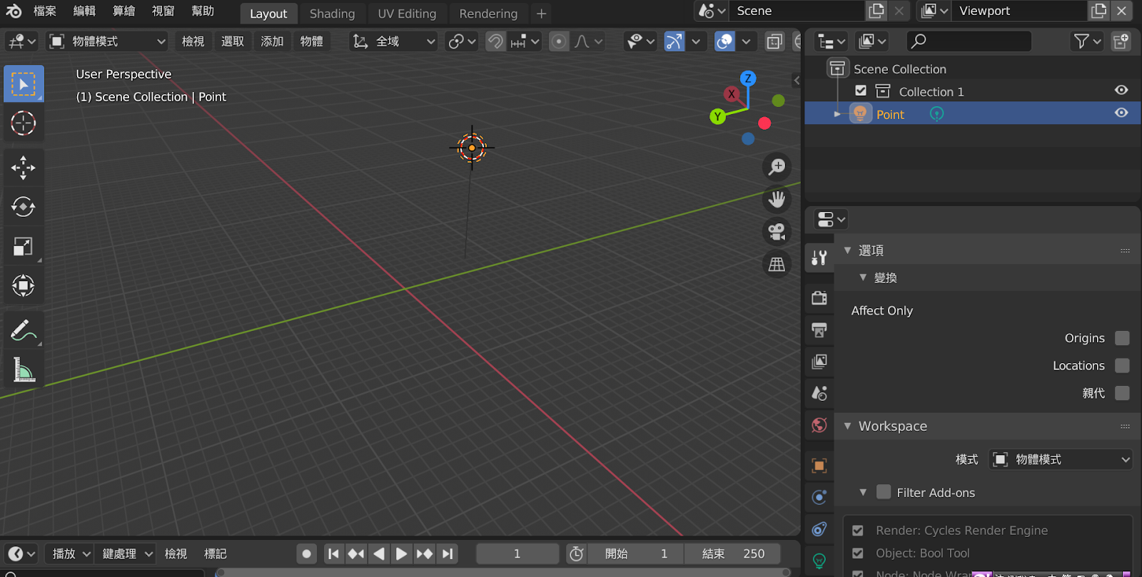Jump to the last frame of the timeline
This screenshot has height=577, width=1142.
click(448, 553)
